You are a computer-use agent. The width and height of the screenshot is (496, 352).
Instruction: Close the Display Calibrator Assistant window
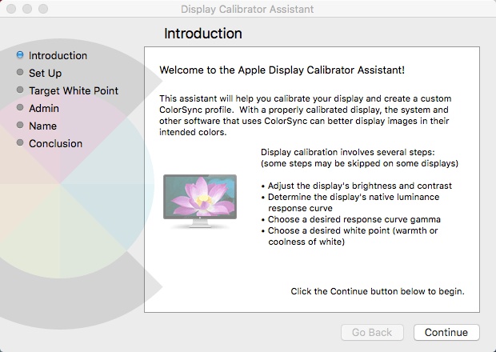[x=10, y=10]
